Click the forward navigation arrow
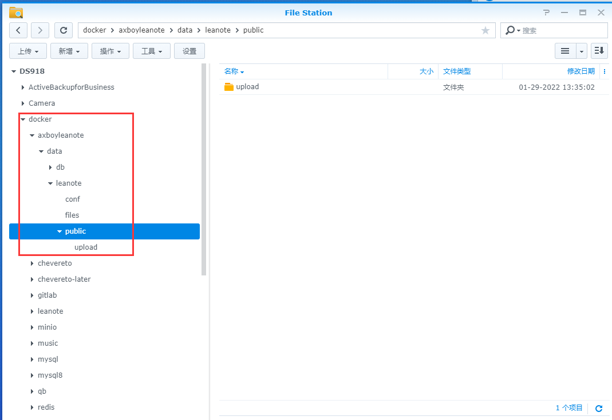 tap(40, 30)
